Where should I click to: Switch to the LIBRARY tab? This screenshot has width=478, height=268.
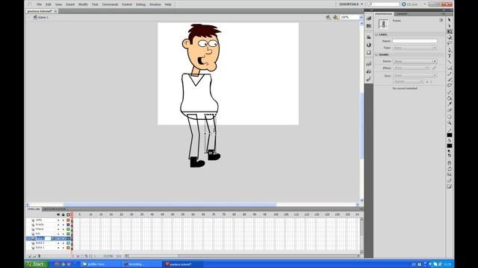[x=401, y=14]
